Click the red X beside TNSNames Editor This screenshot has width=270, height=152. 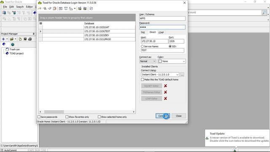(165, 92)
